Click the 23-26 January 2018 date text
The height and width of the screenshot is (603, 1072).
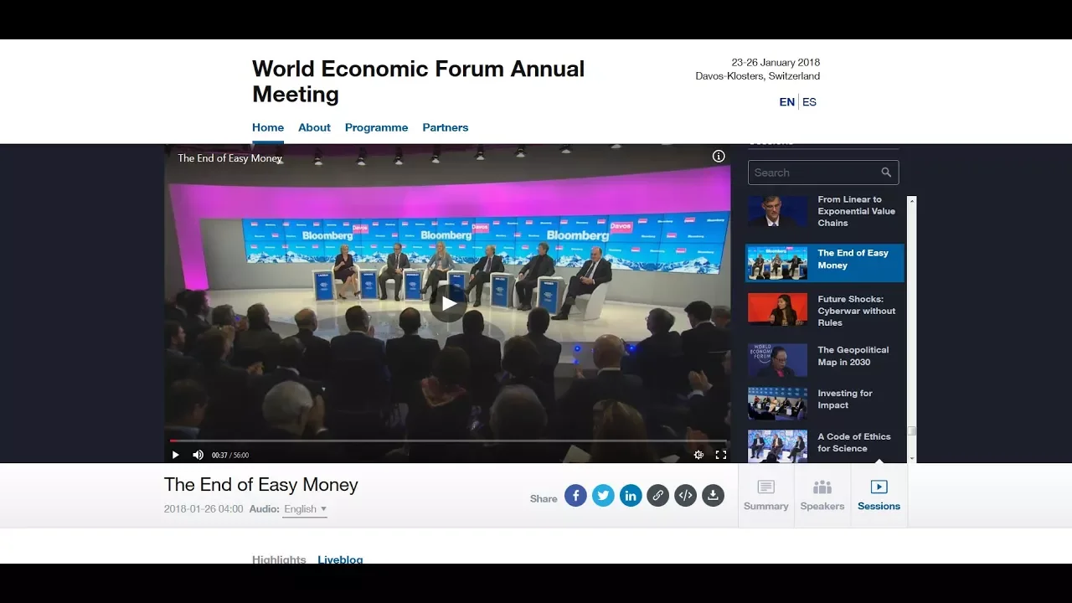[776, 63]
